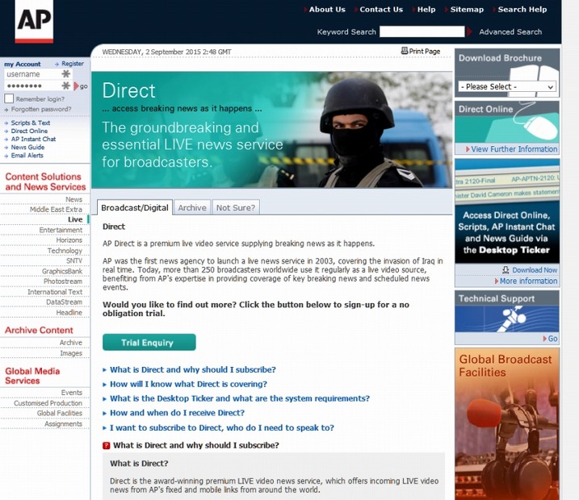
Task: Expand 'I want to subscribe to Direct' question
Action: [x=222, y=427]
